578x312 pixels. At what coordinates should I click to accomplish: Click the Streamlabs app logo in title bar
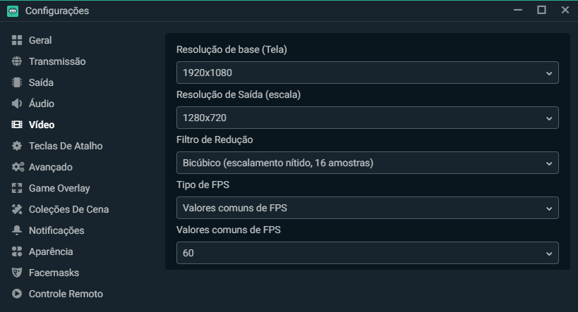click(13, 11)
